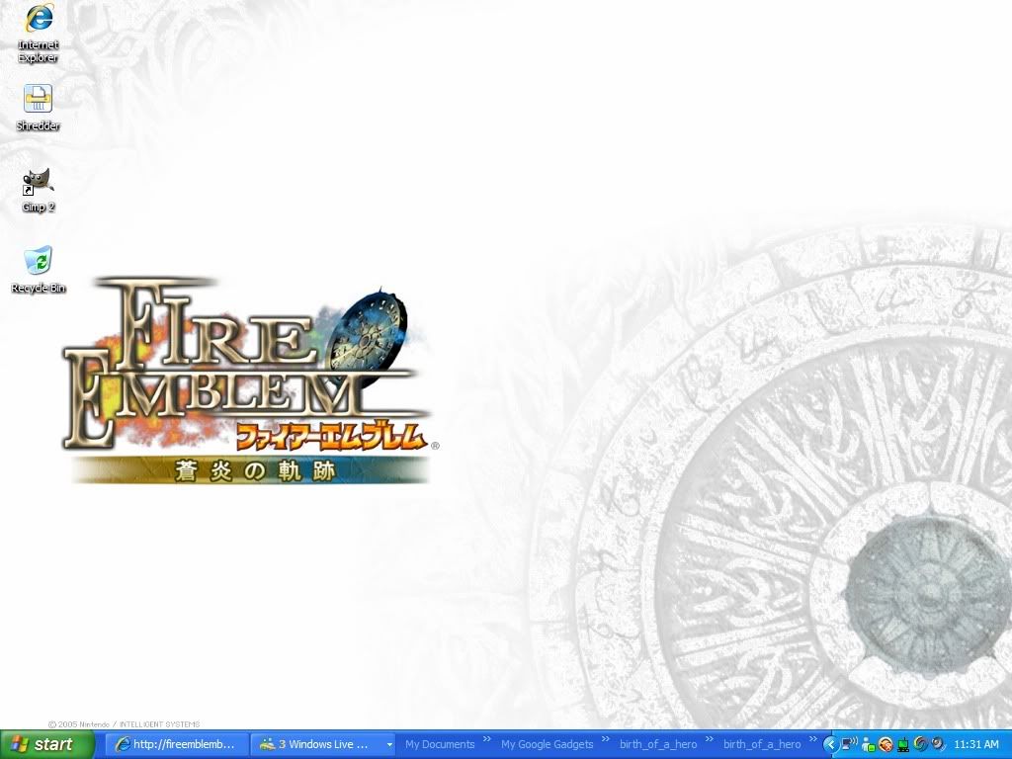Open the green Messenger person tray icon
This screenshot has height=759, width=1012.
869,745
